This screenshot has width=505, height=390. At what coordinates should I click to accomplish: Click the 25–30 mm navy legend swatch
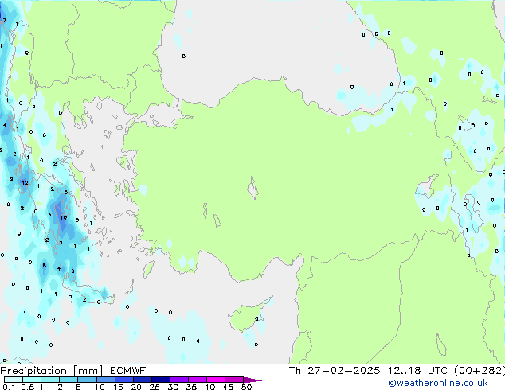pos(161,380)
